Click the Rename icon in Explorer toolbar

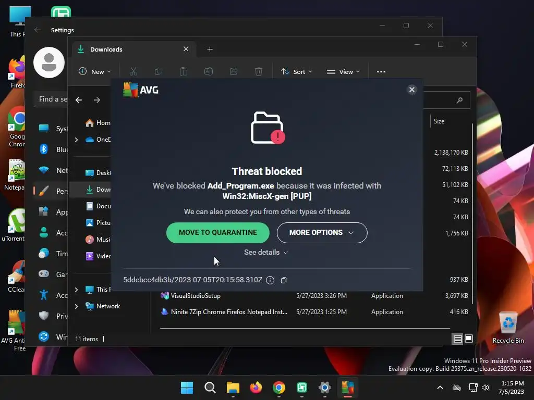209,72
